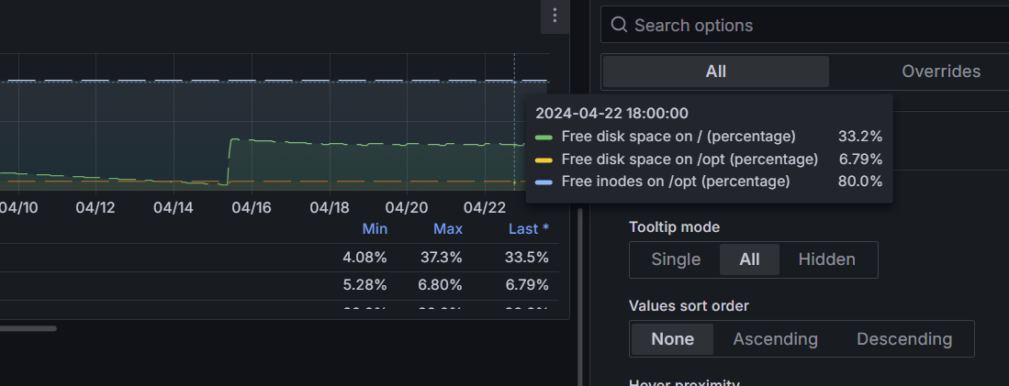The width and height of the screenshot is (1009, 386).
Task: Click the blue swatch for Free inodes on /opt
Action: [x=544, y=182]
